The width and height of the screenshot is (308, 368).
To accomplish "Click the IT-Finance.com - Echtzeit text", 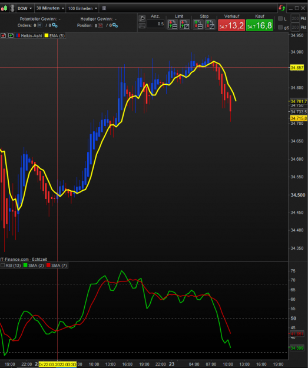I will pos(24,259).
